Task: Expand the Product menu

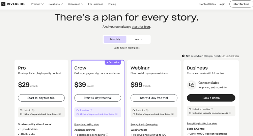Action: coord(37,4)
